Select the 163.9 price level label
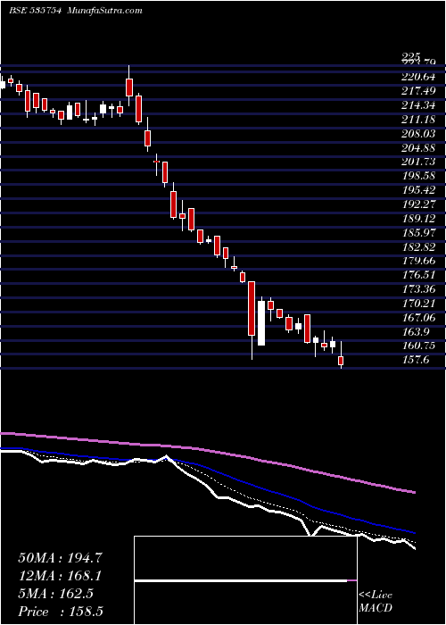Viewport: 446px width, 625px height. [416, 331]
